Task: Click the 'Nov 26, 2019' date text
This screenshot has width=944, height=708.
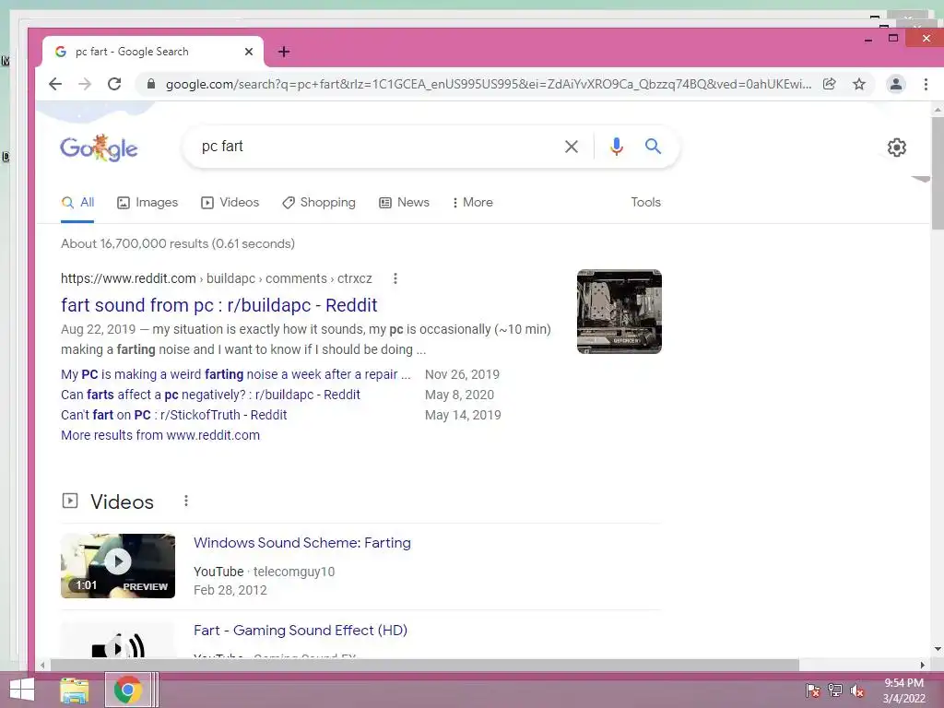Action: coord(463,374)
